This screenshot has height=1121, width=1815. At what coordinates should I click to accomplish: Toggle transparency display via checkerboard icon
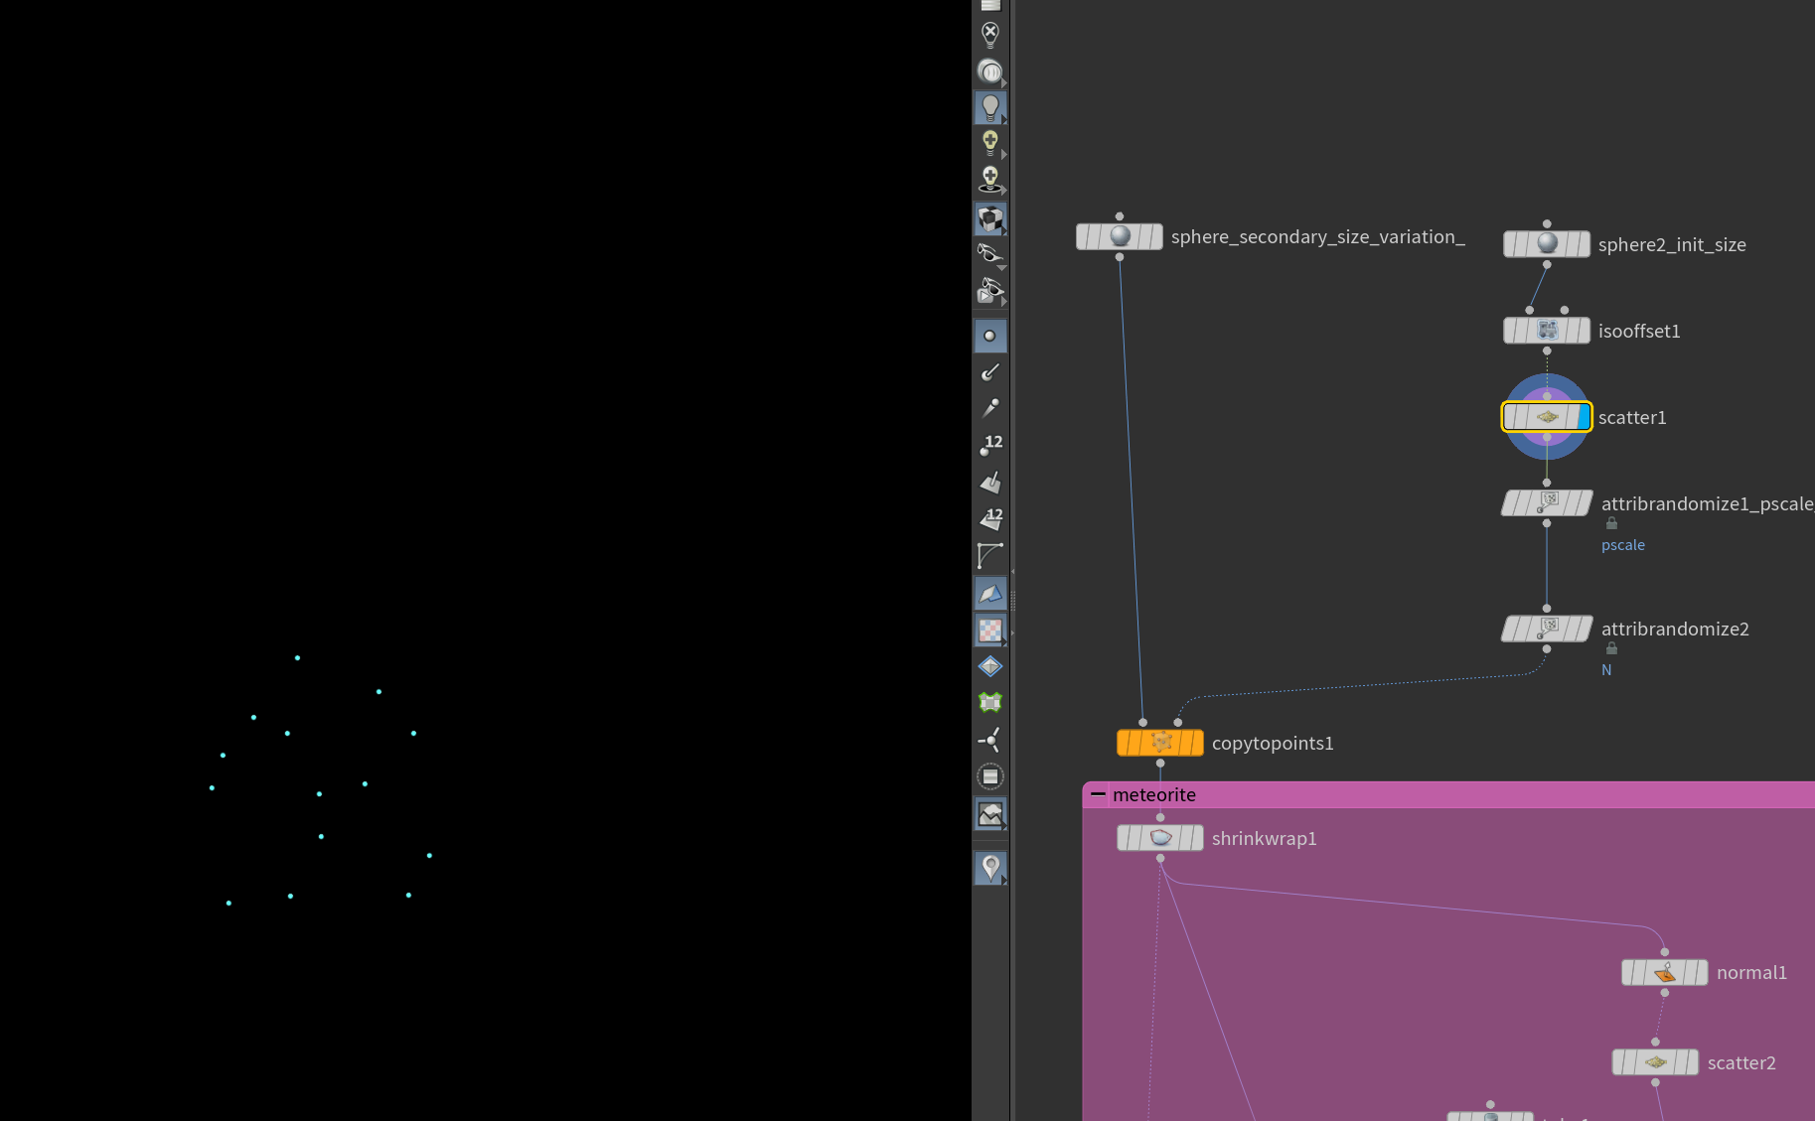click(x=990, y=630)
